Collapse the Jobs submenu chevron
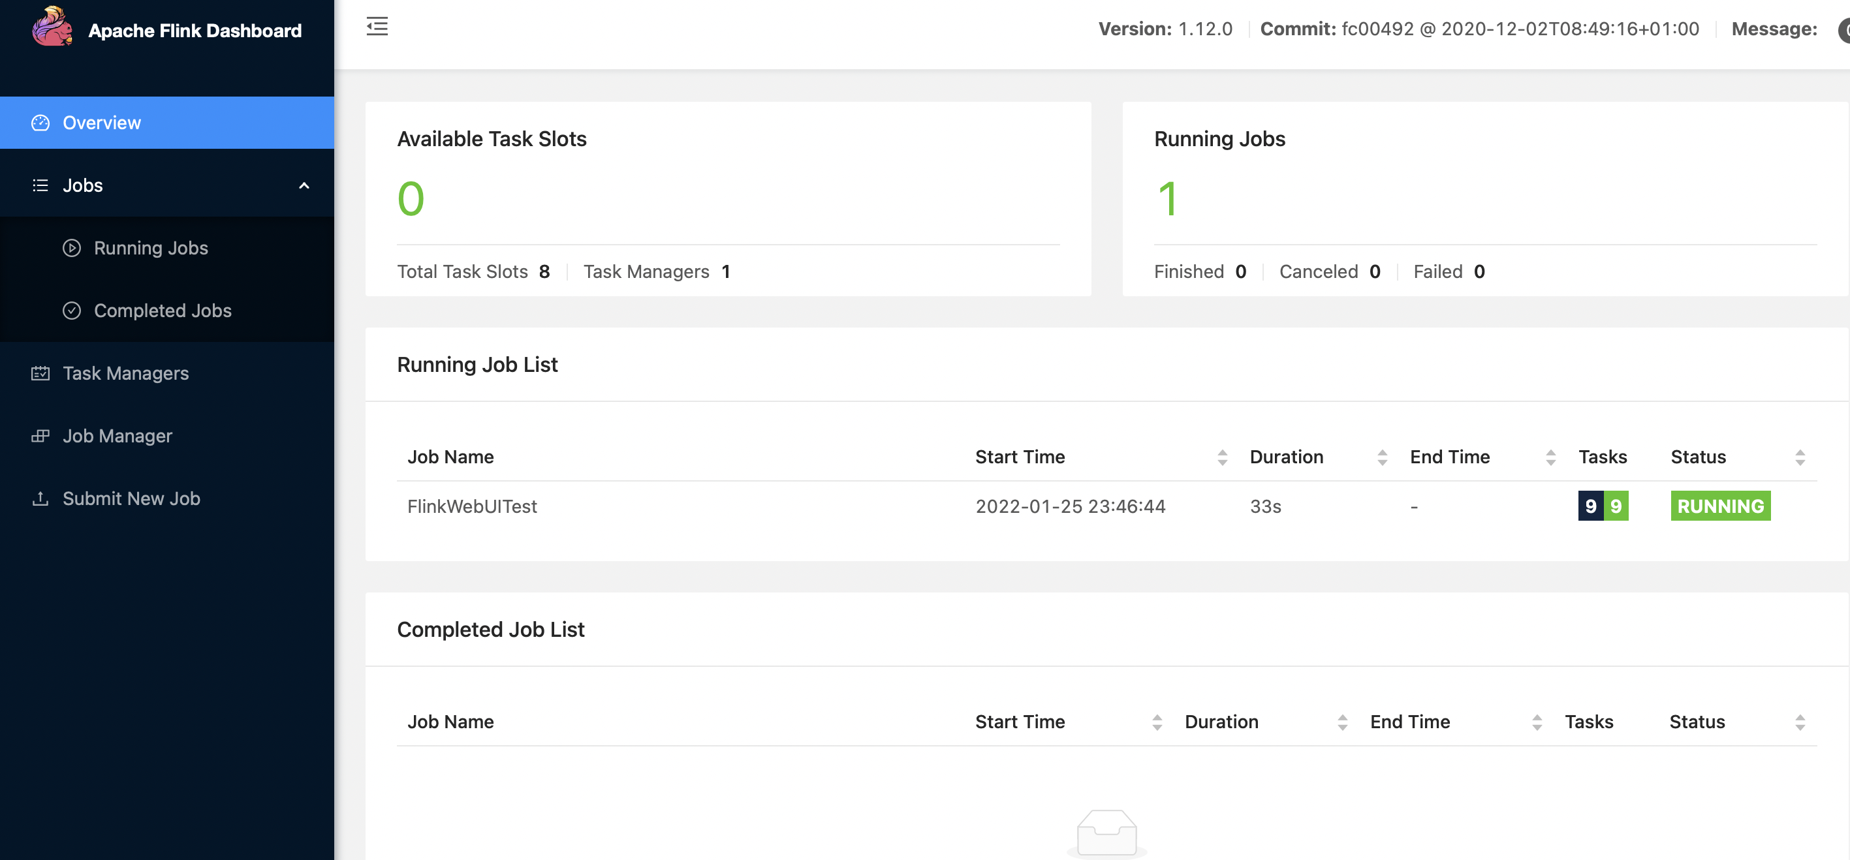The width and height of the screenshot is (1850, 860). coord(304,185)
